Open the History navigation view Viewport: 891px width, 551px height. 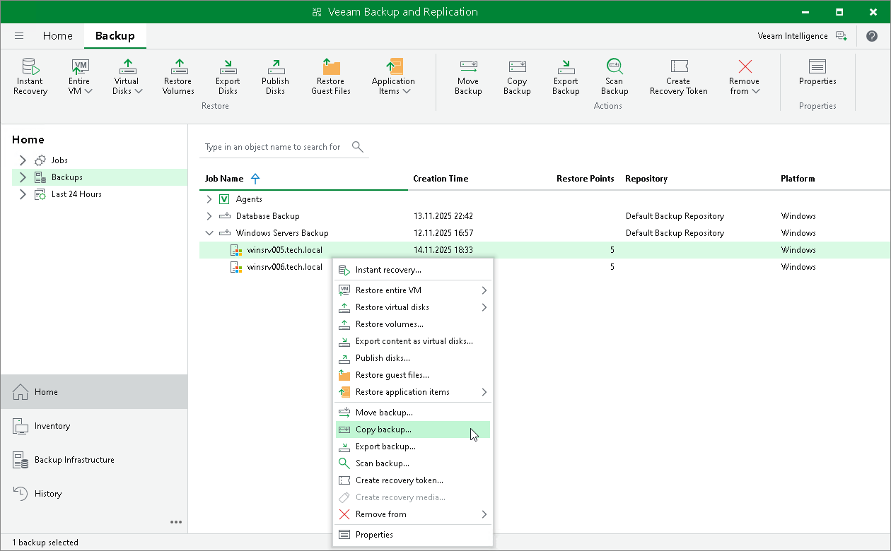(94, 494)
